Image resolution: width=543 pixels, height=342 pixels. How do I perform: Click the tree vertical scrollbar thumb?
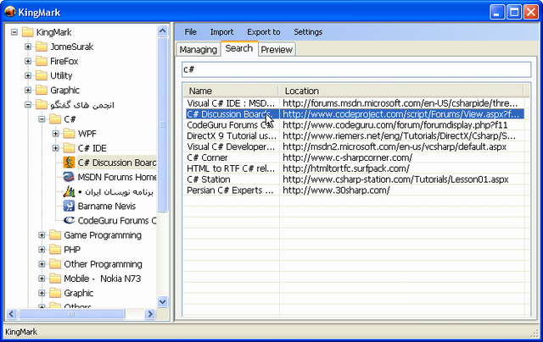pyautogui.click(x=162, y=124)
